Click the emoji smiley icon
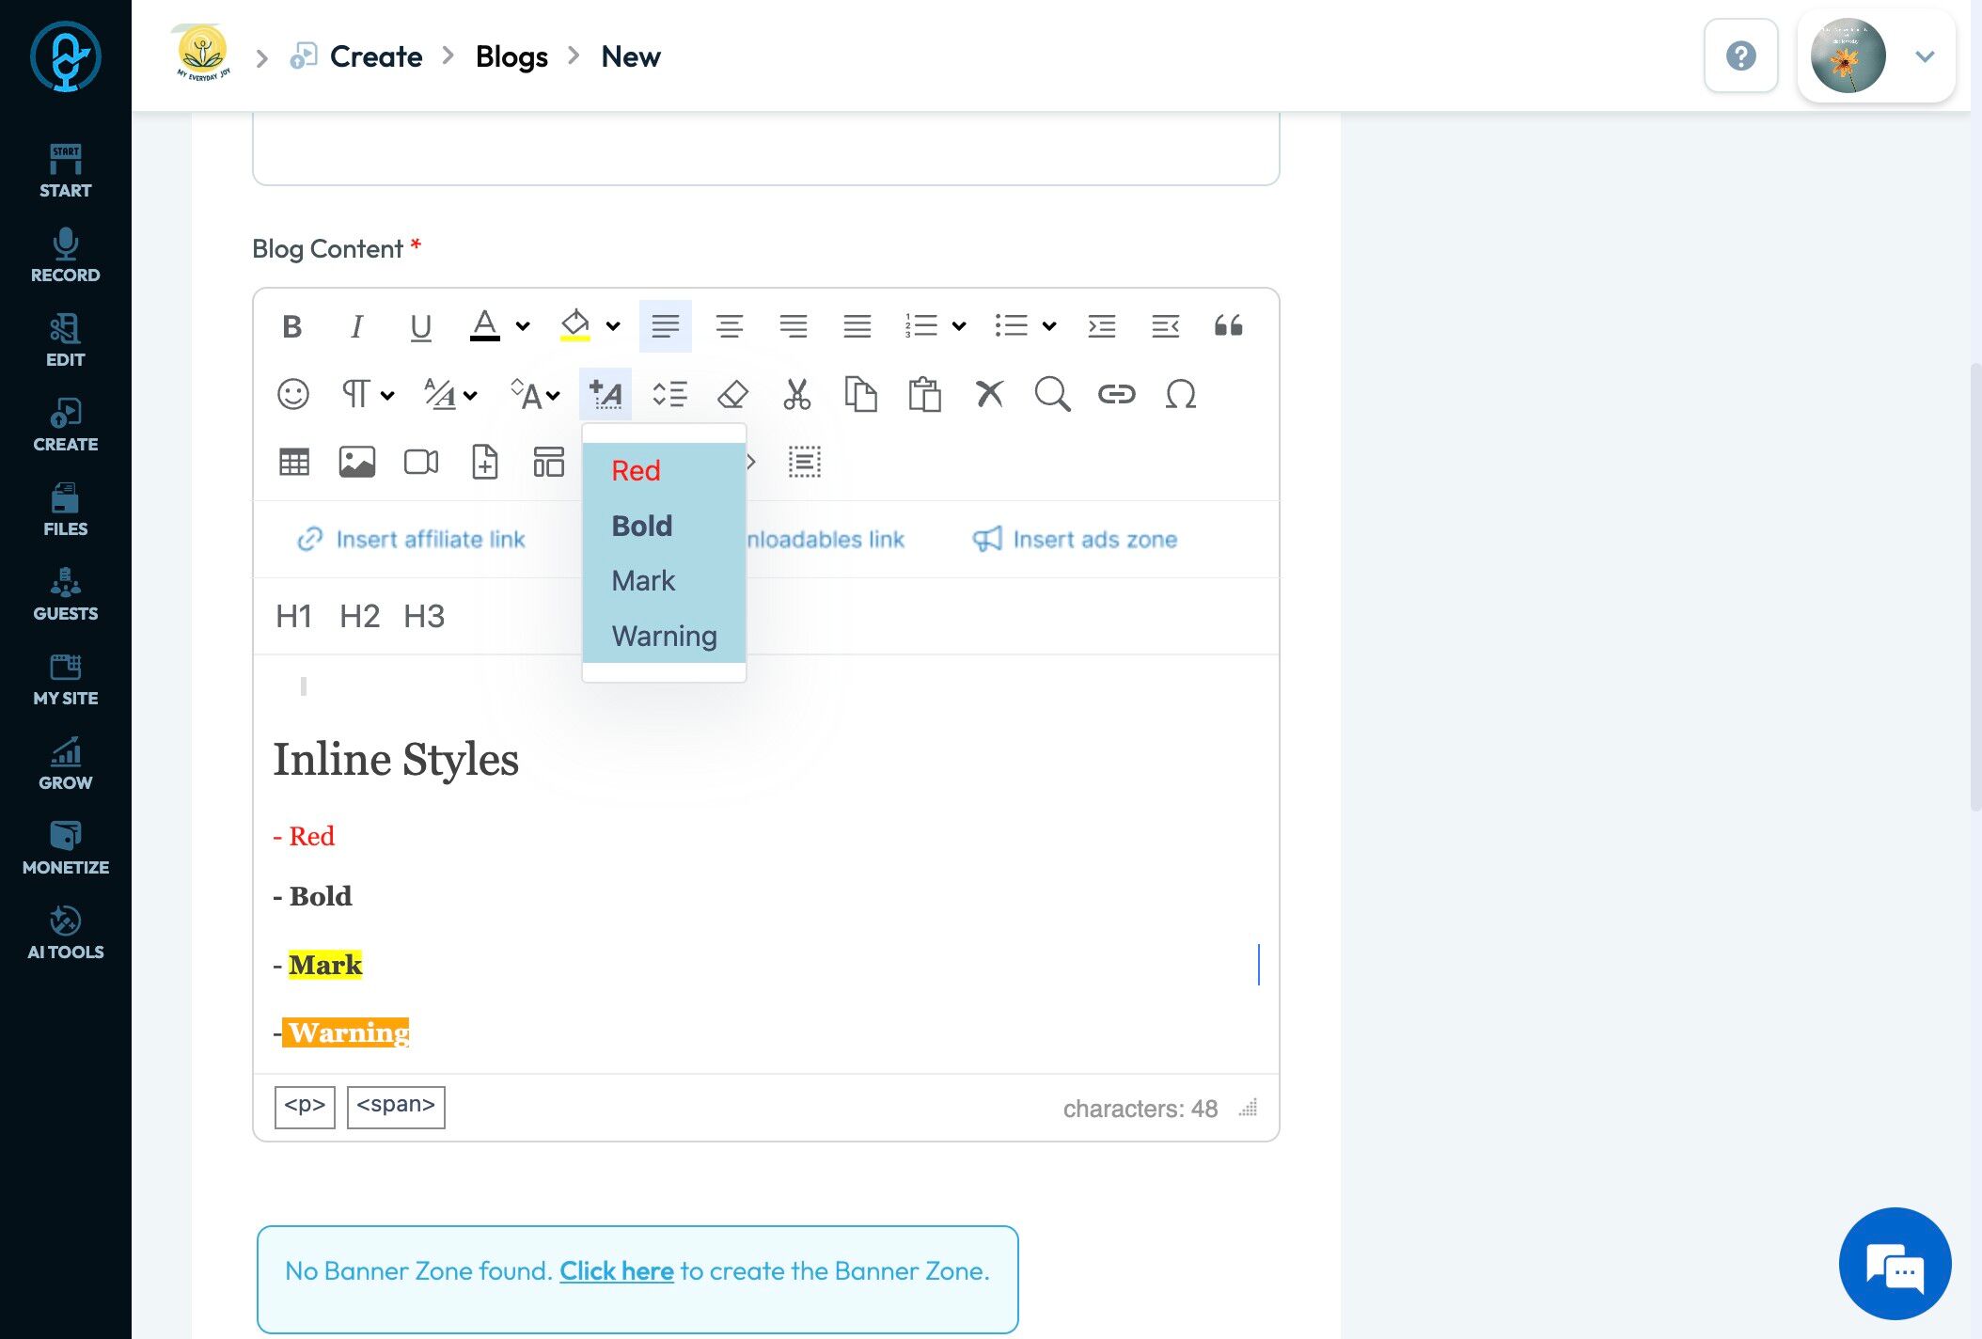The height and width of the screenshot is (1339, 1982). [x=293, y=394]
